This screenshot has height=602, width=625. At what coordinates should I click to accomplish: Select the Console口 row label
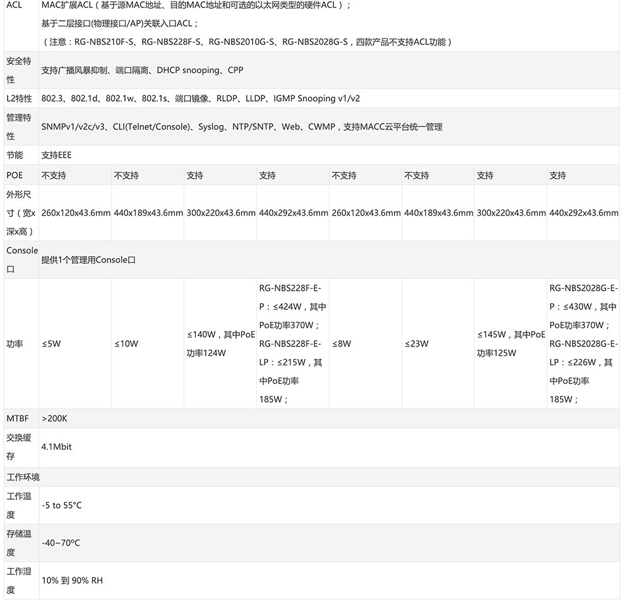(x=22, y=260)
